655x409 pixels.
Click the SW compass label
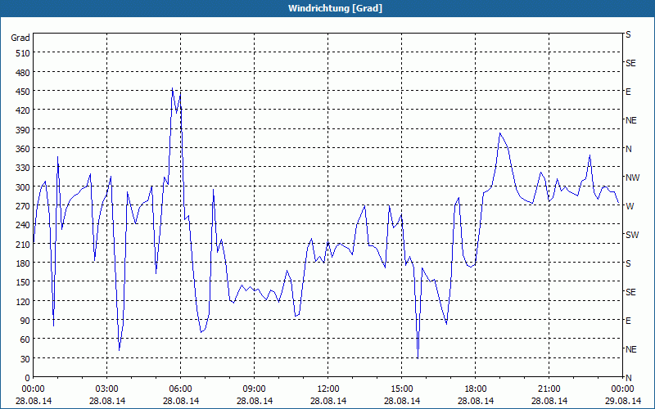(x=632, y=235)
